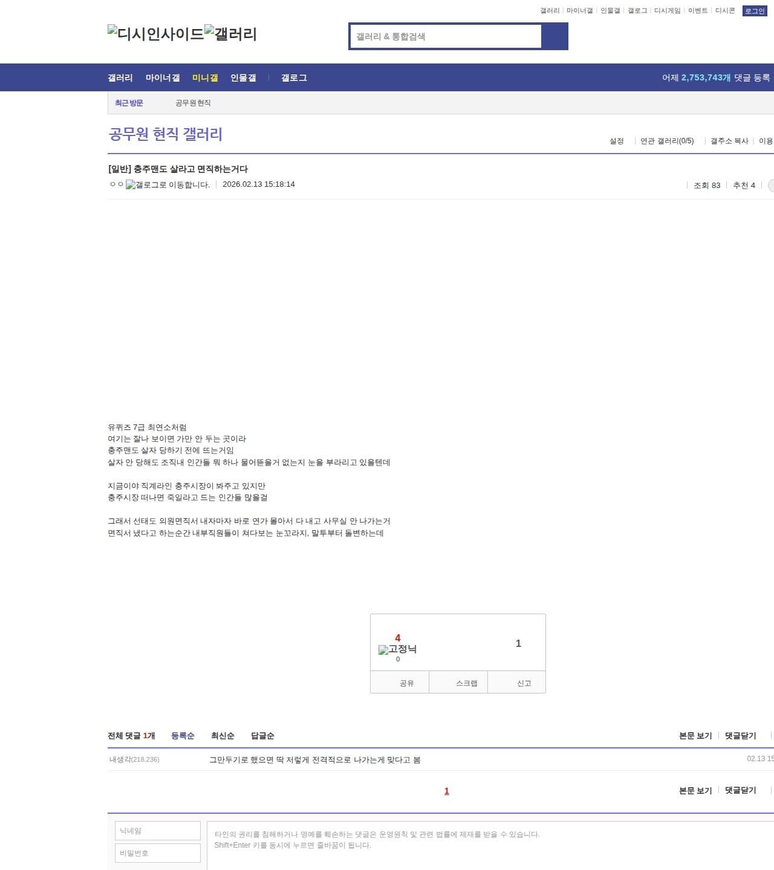The width and height of the screenshot is (774, 870).
Task: Click the line starting 살자 안 당해도 조직내 인간들
Action: pos(249,463)
